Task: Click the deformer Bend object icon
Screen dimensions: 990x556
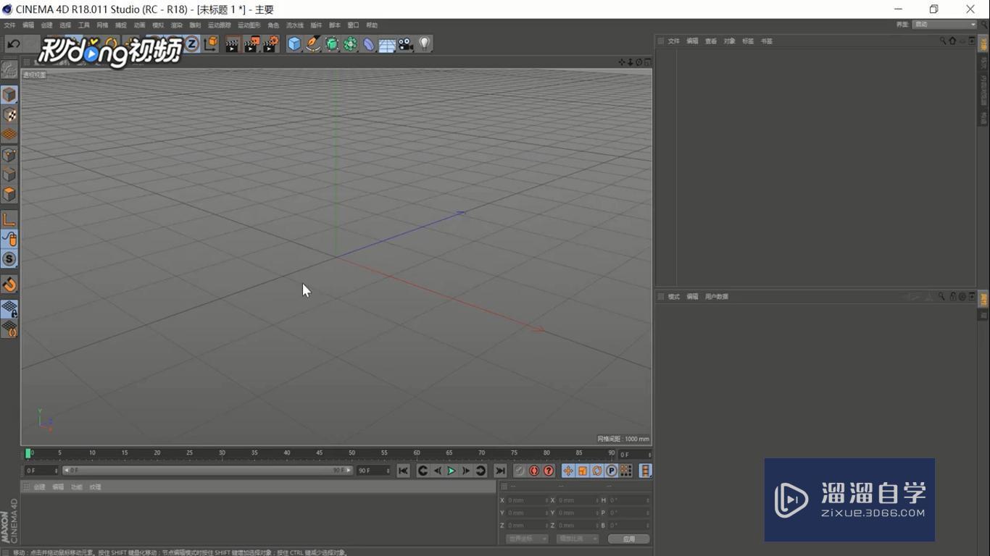Action: click(369, 44)
